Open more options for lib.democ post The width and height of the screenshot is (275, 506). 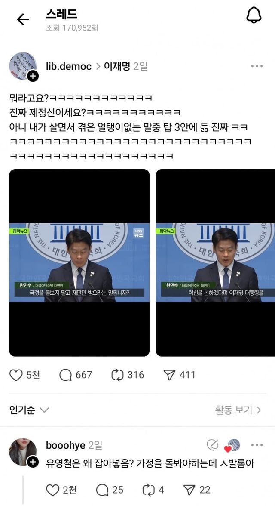pos(257,66)
